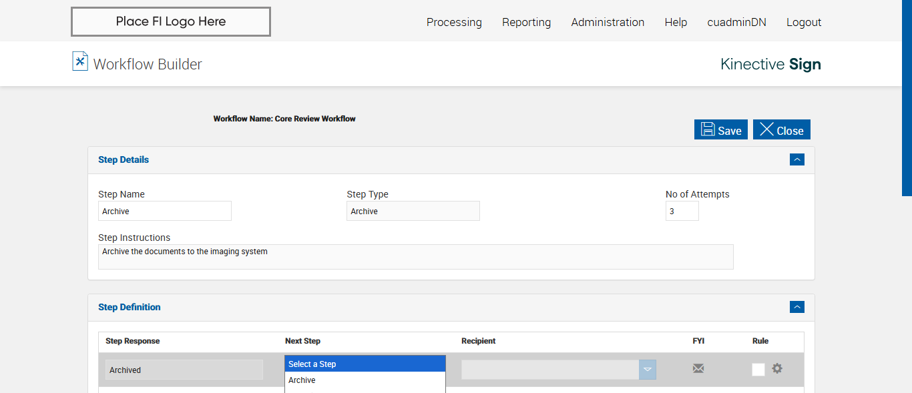912x393 pixels.
Task: Open the Reporting menu
Action: (527, 22)
